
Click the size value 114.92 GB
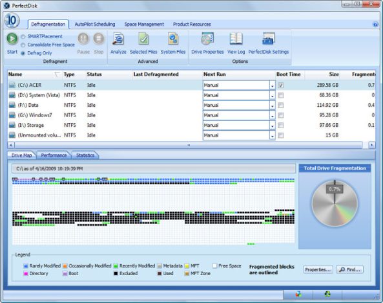[327, 105]
